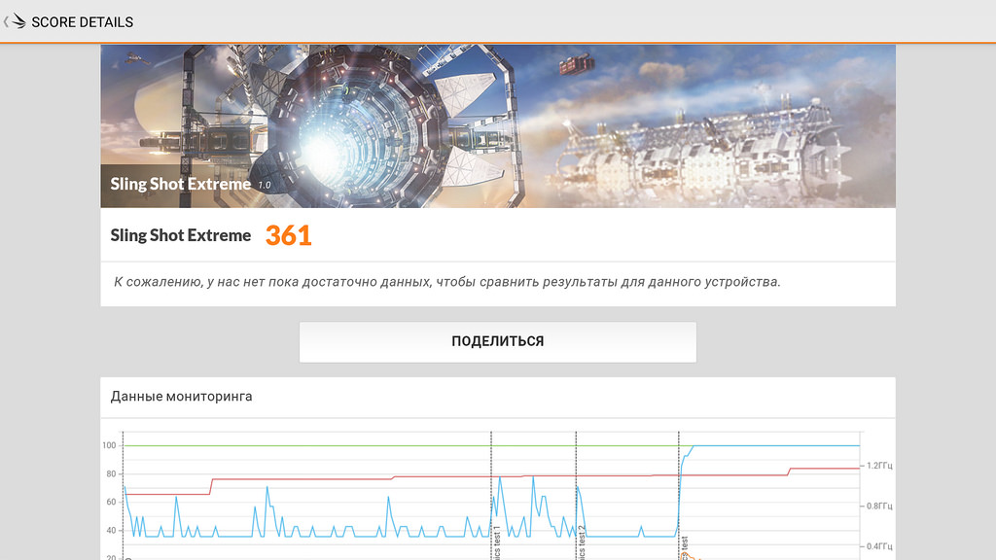Select the orange score value 361
Screen dimensions: 996x560
point(288,235)
